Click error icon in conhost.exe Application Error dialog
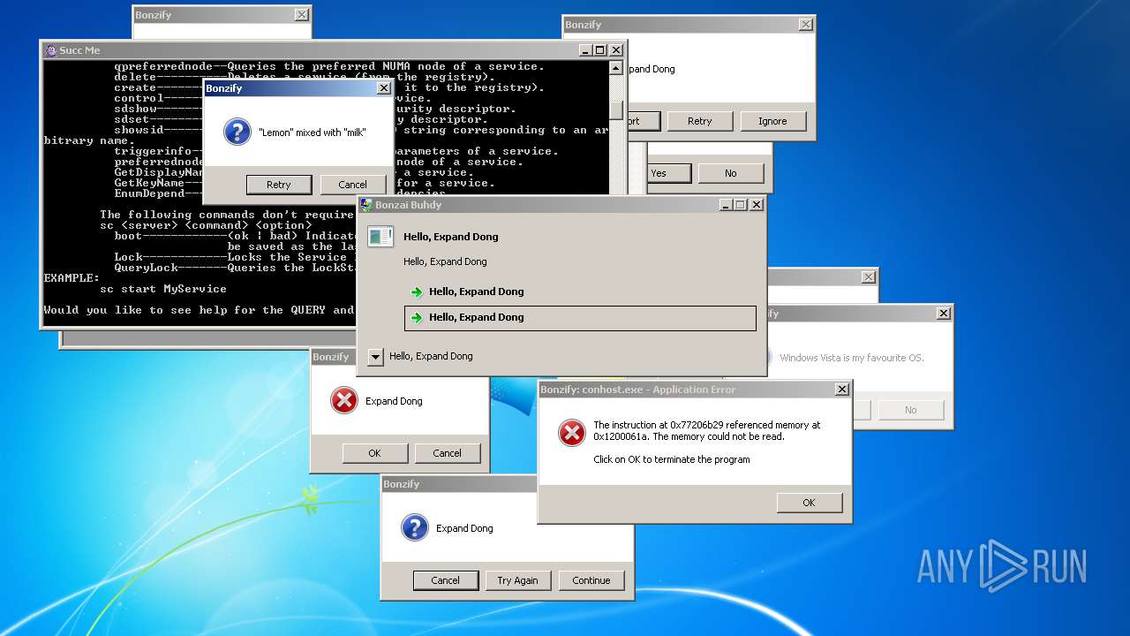The image size is (1130, 636). pos(572,432)
